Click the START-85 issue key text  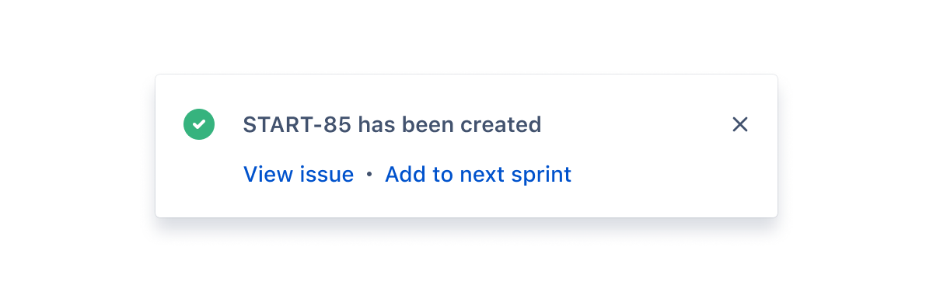pos(298,124)
